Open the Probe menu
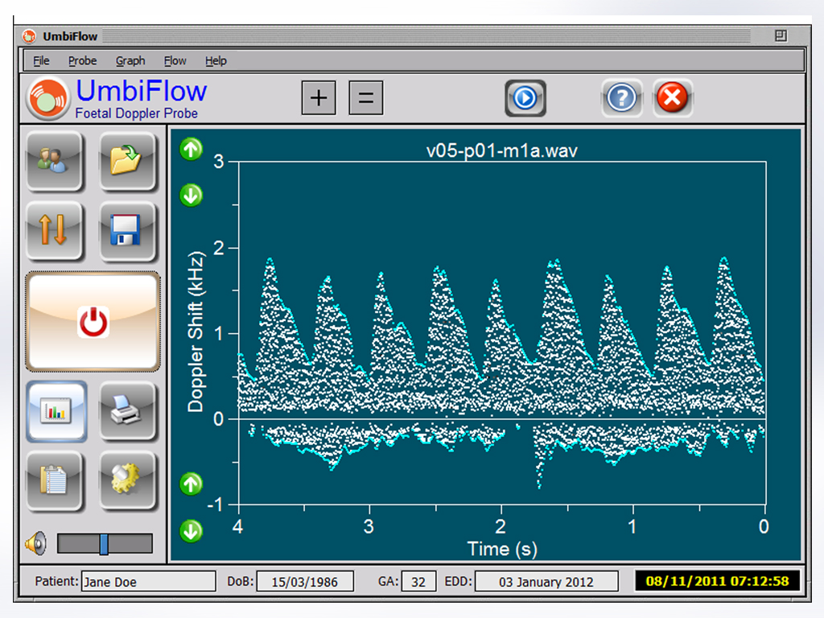 coord(82,60)
